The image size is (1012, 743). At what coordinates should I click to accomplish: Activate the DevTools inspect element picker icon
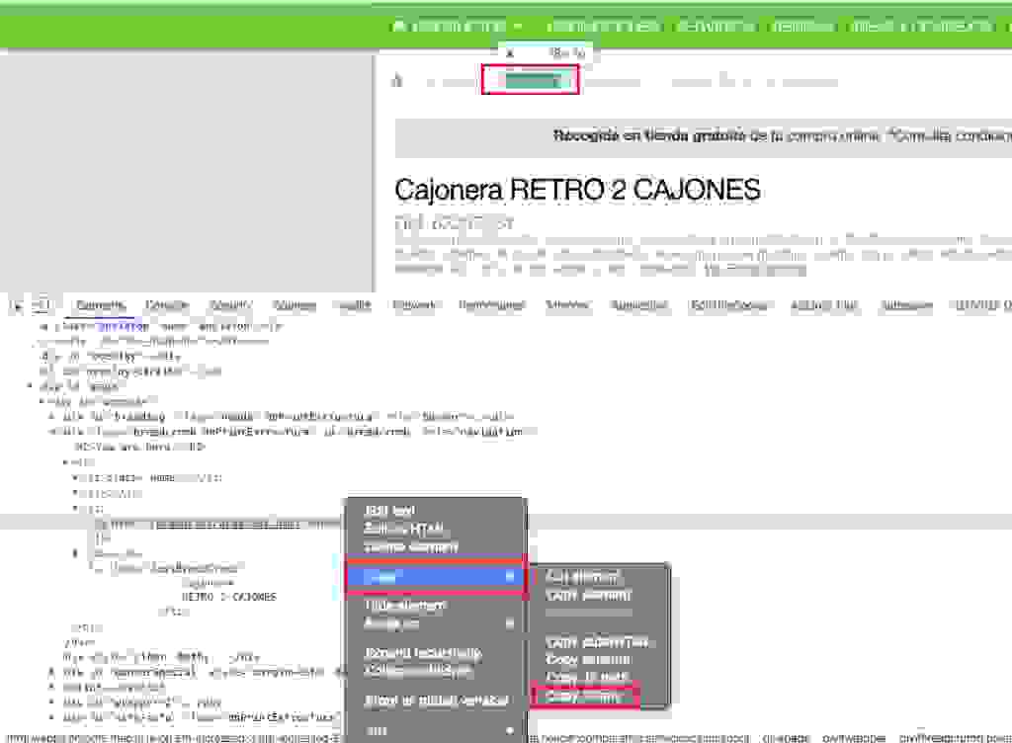pos(17,305)
